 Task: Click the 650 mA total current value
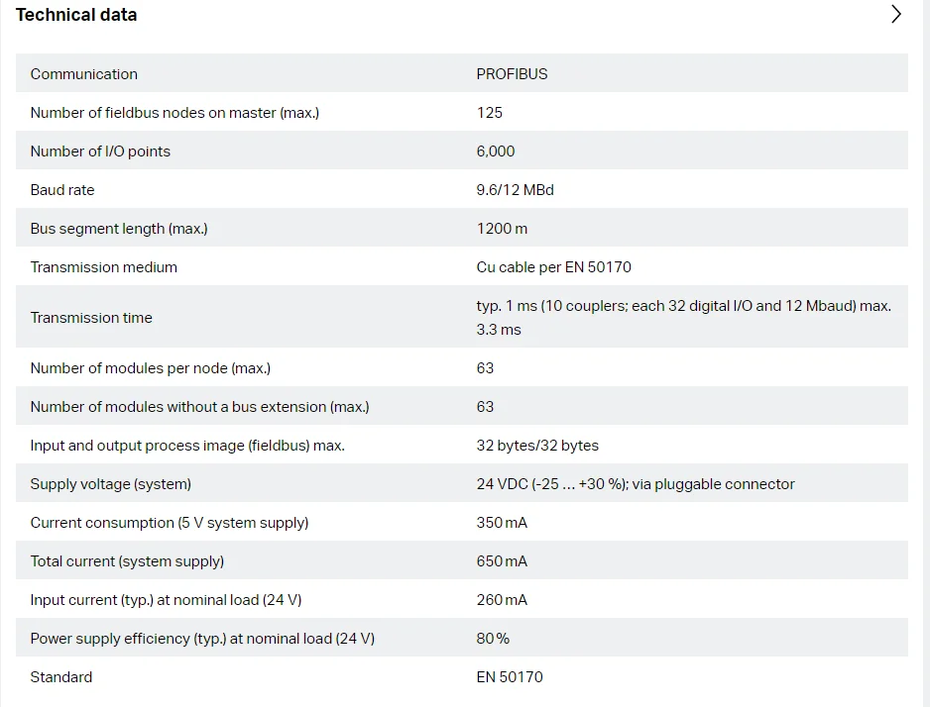pos(502,561)
